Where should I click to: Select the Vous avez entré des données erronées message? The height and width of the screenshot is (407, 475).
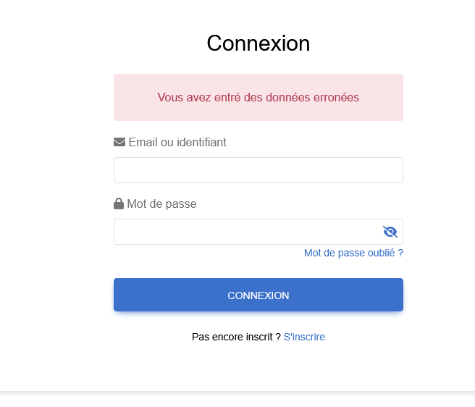click(258, 97)
